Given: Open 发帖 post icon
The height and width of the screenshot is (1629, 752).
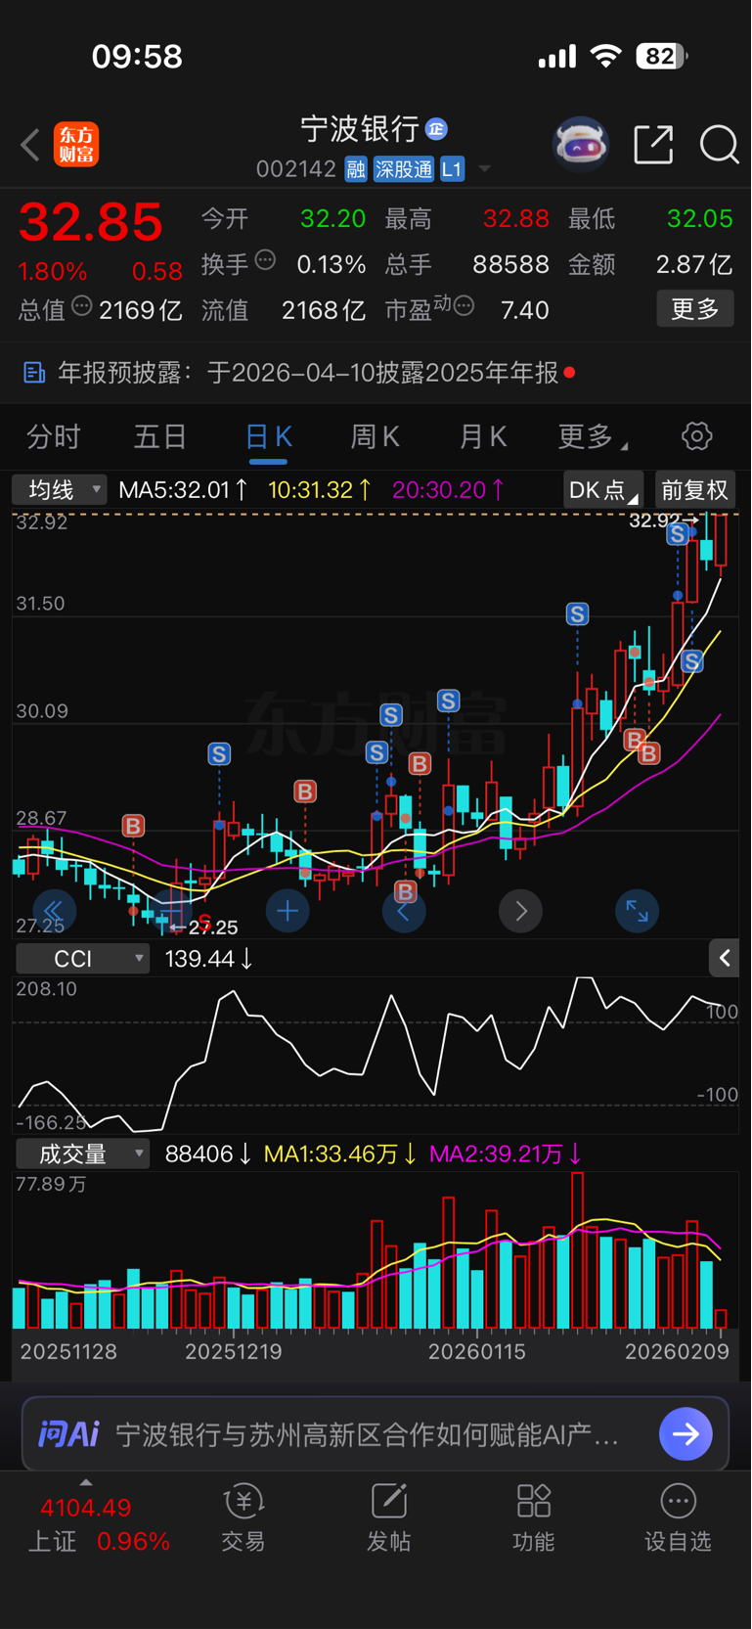Looking at the screenshot, I should pyautogui.click(x=389, y=1501).
